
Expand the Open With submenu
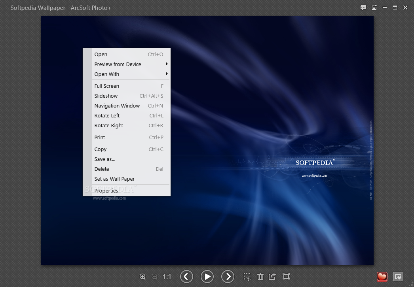point(131,74)
